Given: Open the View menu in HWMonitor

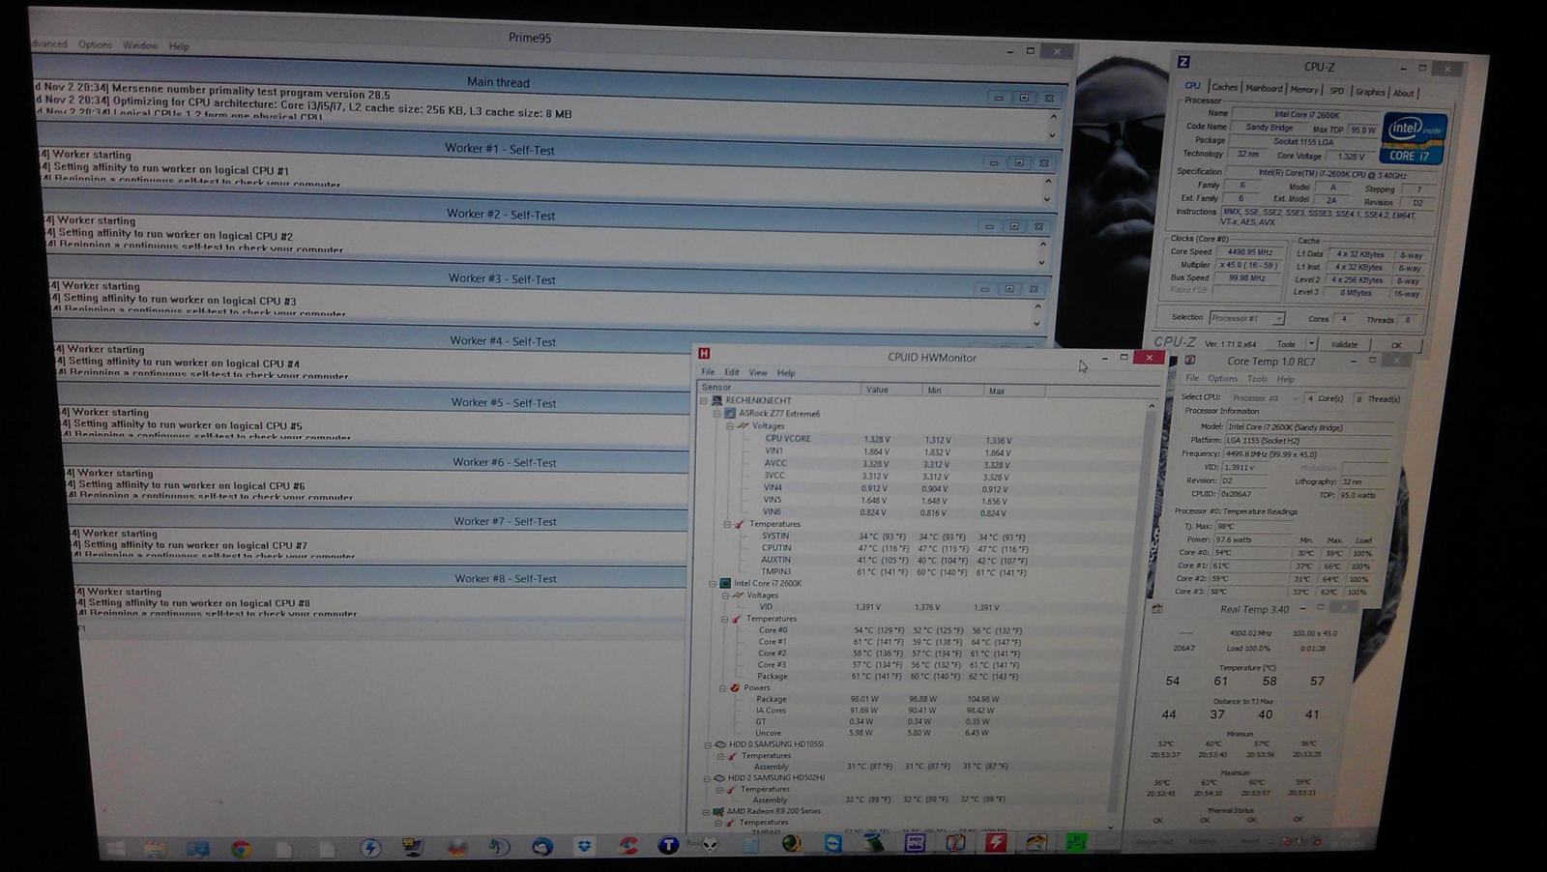Looking at the screenshot, I should click(x=758, y=372).
